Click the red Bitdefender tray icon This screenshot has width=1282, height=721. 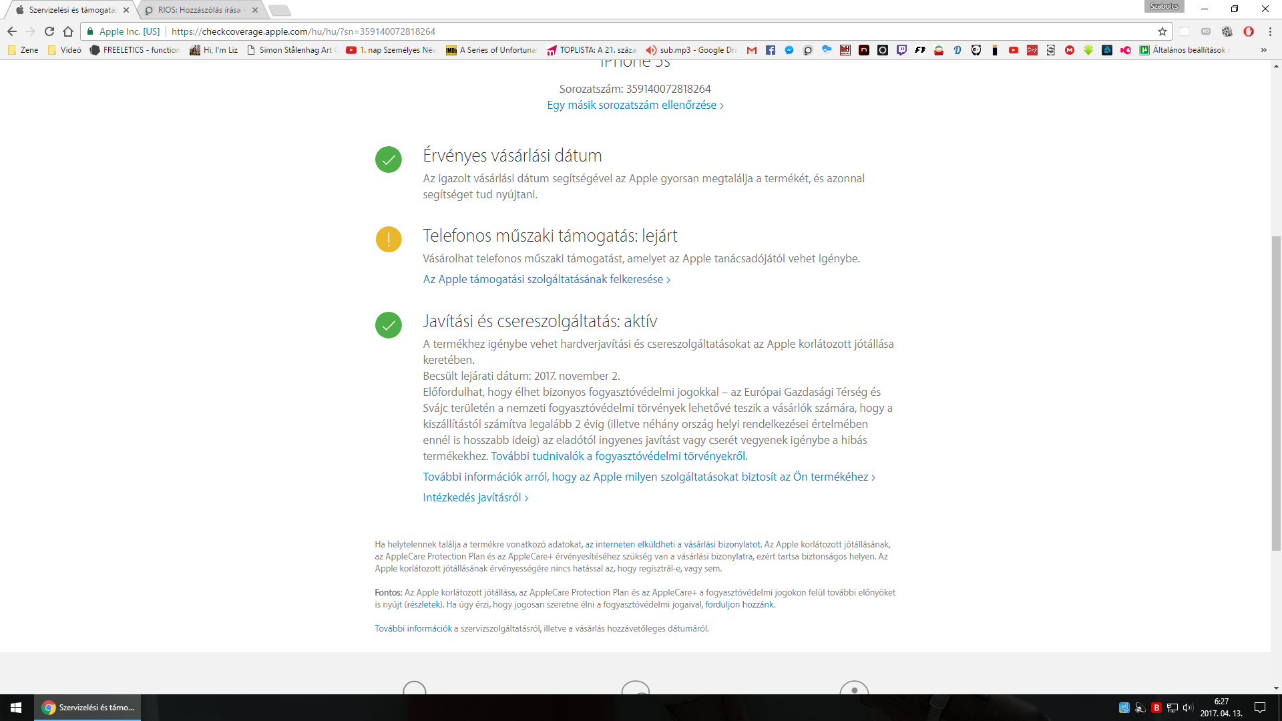coord(1156,708)
